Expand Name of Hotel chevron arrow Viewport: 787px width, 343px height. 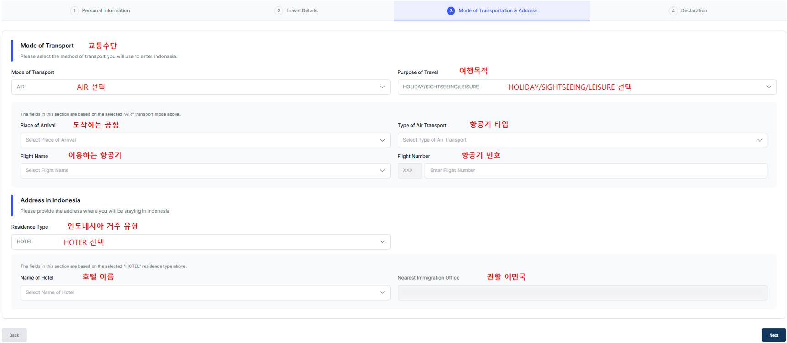coord(382,292)
